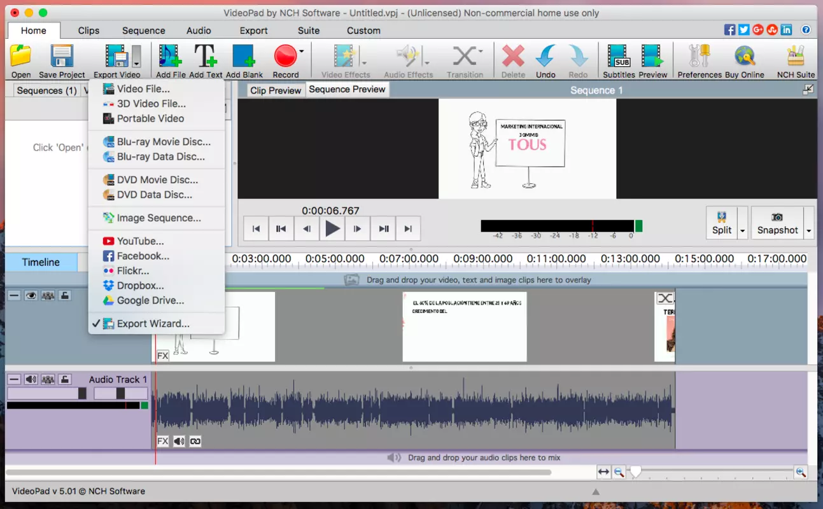Click the Split clip button
823x509 pixels.
click(722, 223)
